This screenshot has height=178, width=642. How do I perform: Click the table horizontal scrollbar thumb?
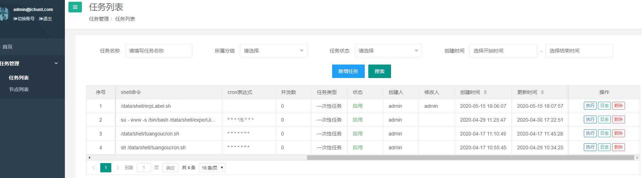(470, 157)
